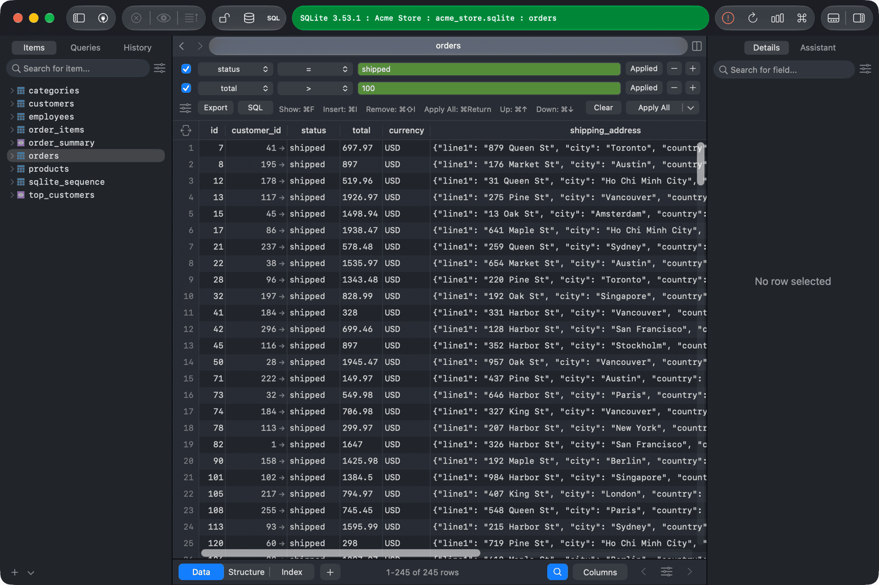The image size is (879, 585).
Task: Switch to the Assistant tab
Action: pyautogui.click(x=817, y=48)
